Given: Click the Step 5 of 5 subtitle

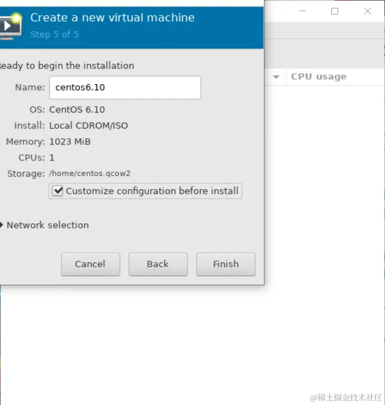Looking at the screenshot, I should (54, 35).
